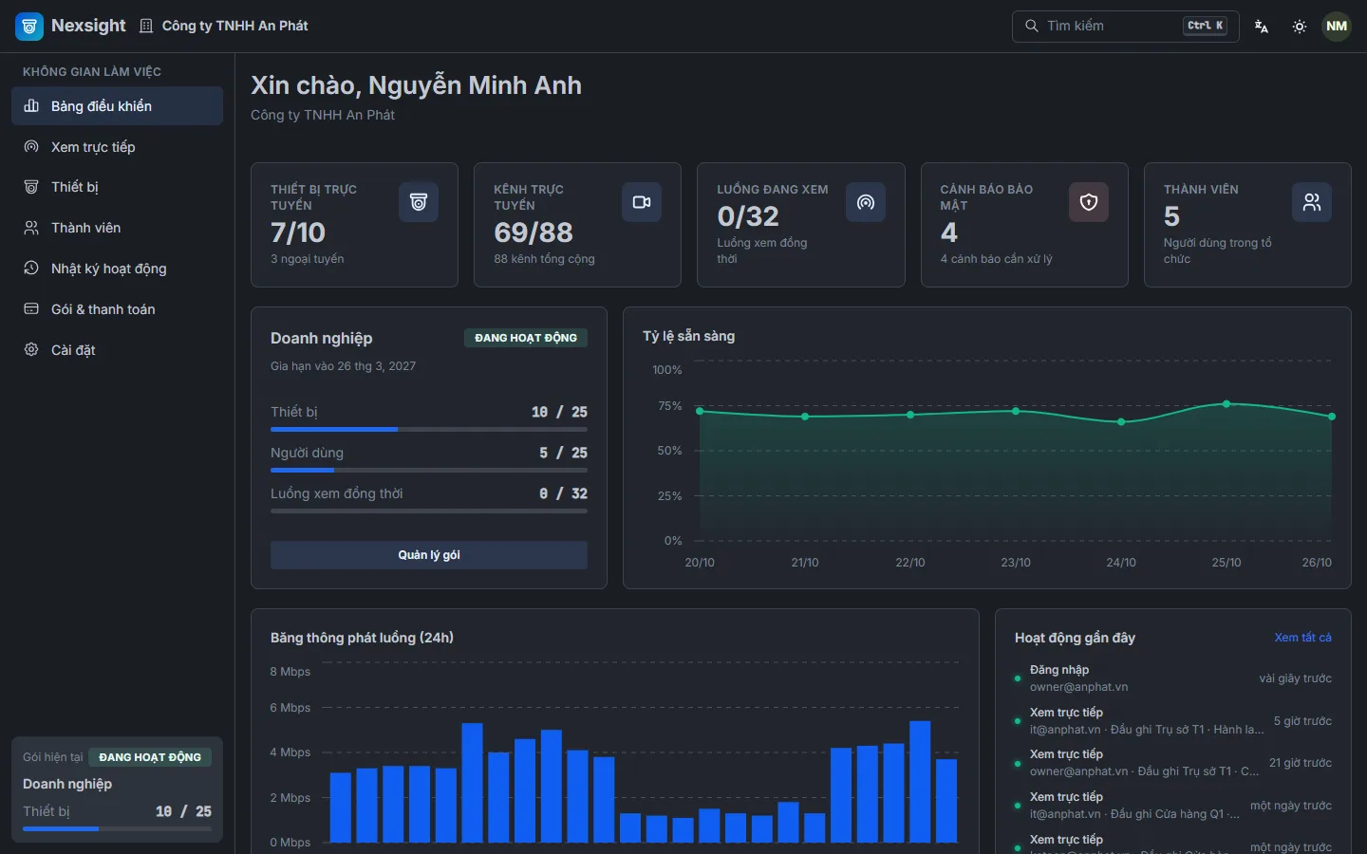
Task: Toggle light theme with sun icon
Action: (1300, 27)
